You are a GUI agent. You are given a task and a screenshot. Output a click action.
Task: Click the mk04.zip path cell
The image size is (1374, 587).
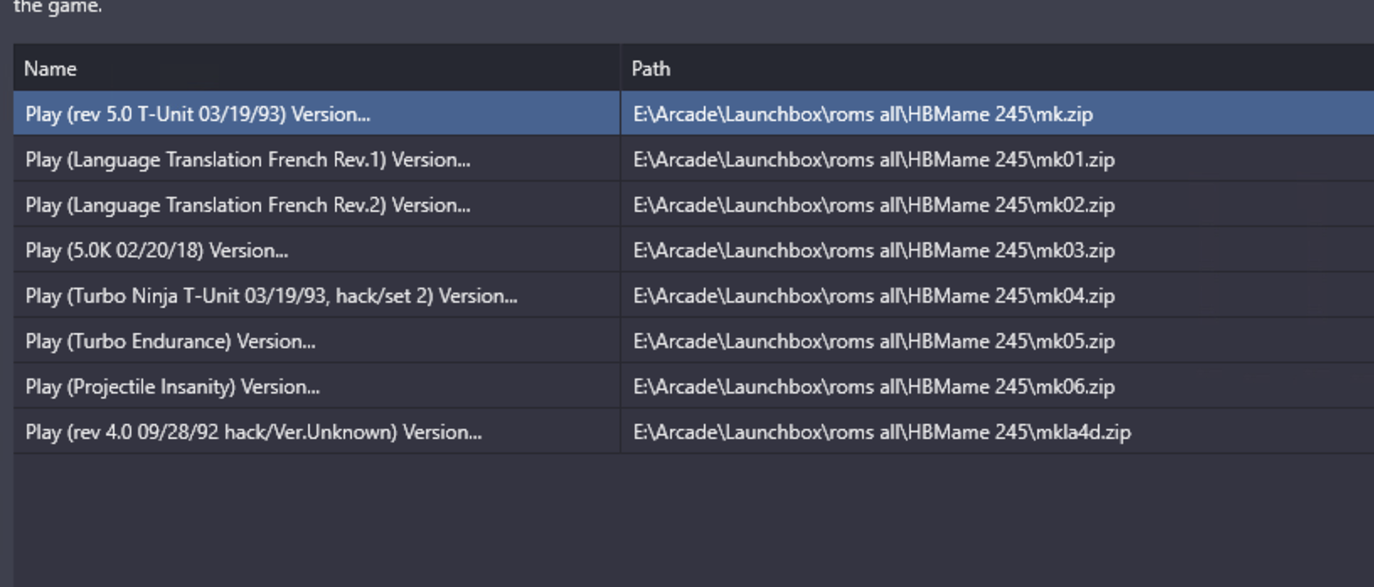(874, 296)
